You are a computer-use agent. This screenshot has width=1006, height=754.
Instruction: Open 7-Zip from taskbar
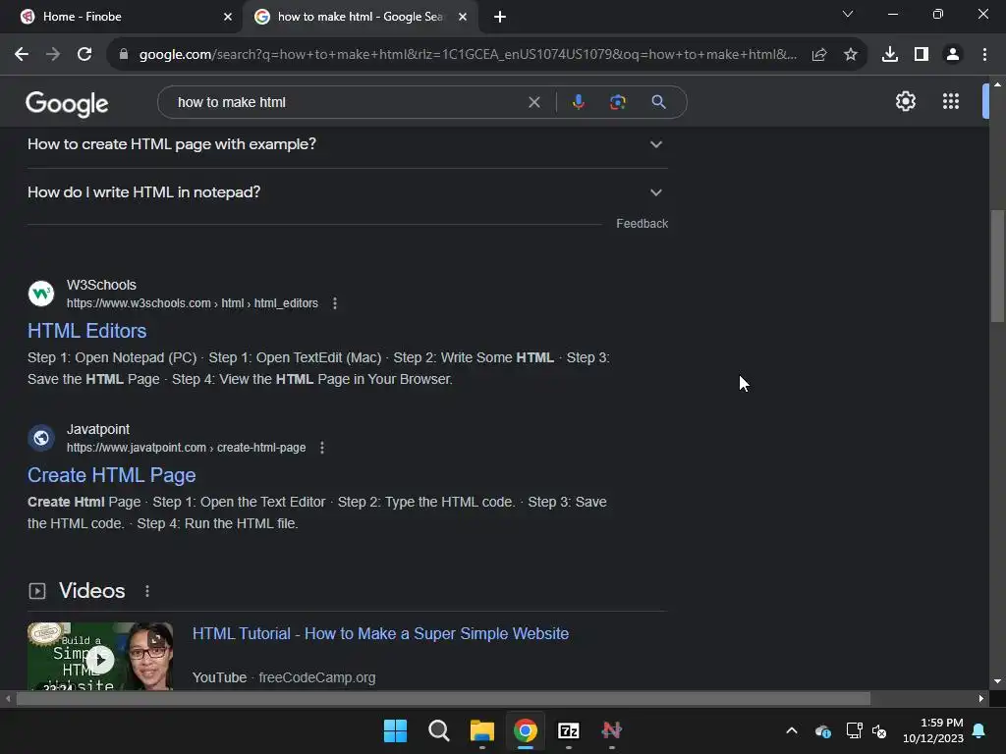tap(569, 730)
